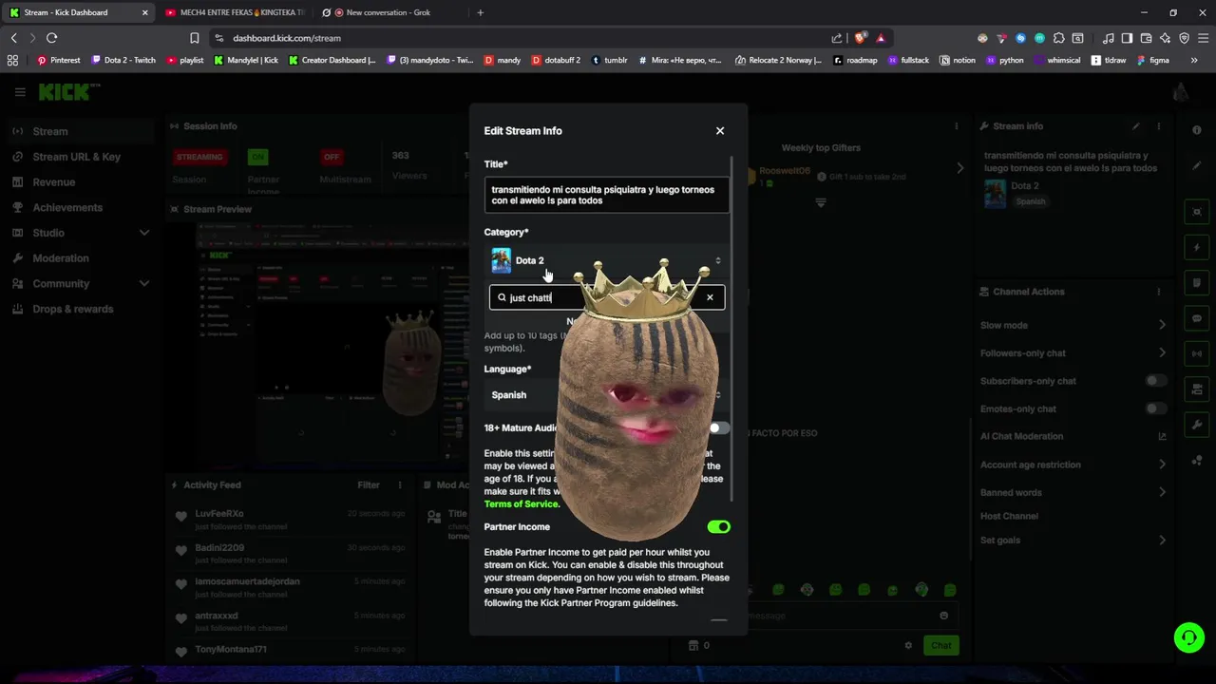Toggle Subscribers-only chat switch
Image resolution: width=1216 pixels, height=684 pixels.
point(1155,381)
